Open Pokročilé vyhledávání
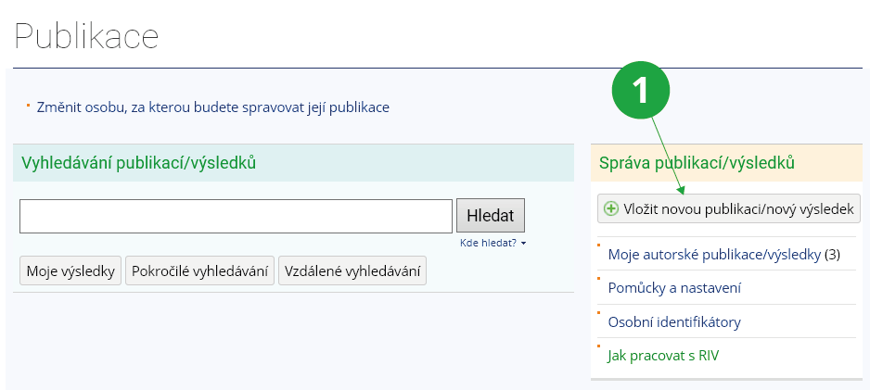 click(x=199, y=271)
